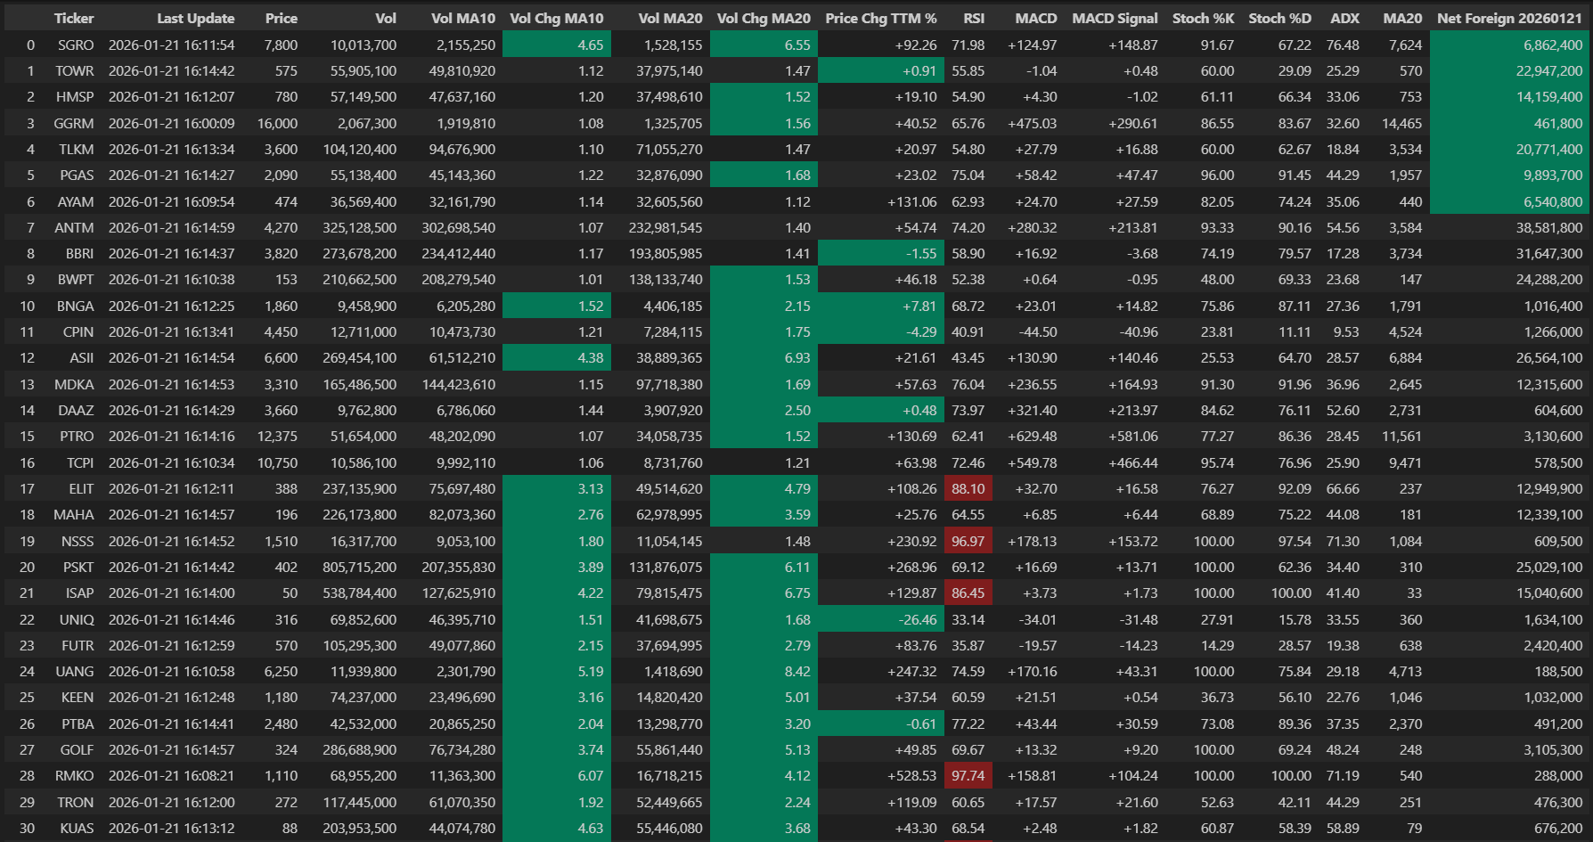Select the ASII ticker cell
The image size is (1593, 842).
[81, 357]
